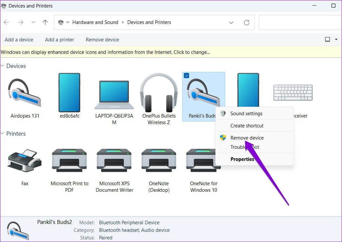Select the ed8c6afc phone device
This screenshot has width=342, height=242.
(69, 96)
